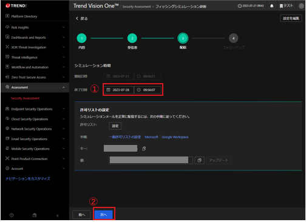The height and width of the screenshot is (222, 306).
Task: Expand Risk Insights menu chevron
Action: (64, 27)
